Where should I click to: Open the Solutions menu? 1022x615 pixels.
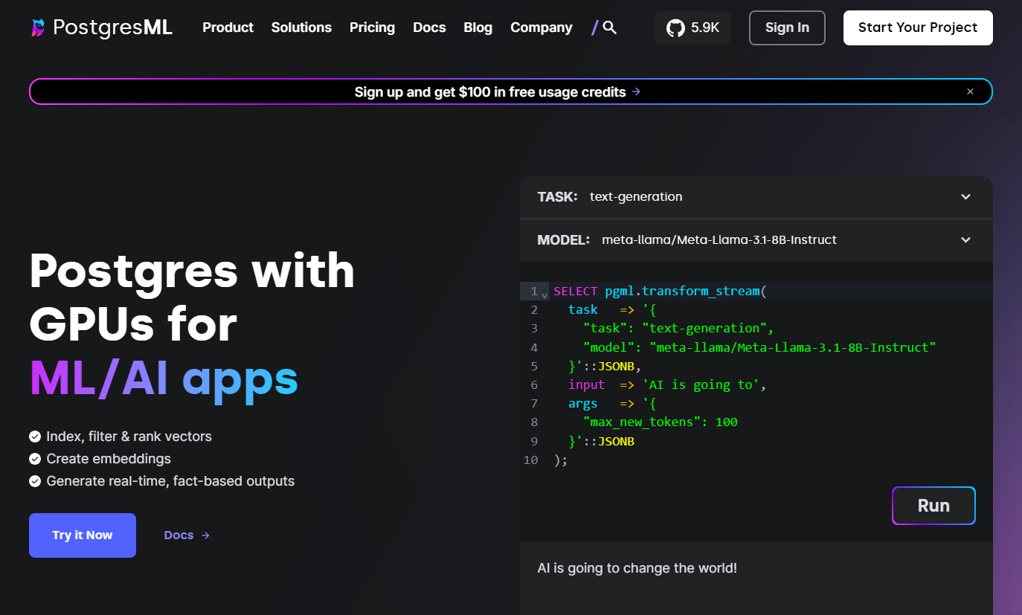[x=301, y=28]
